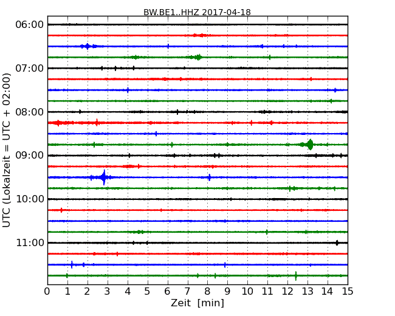Click x-axis tick label 1
Screen dimensions: 395x316
[x=67, y=292]
